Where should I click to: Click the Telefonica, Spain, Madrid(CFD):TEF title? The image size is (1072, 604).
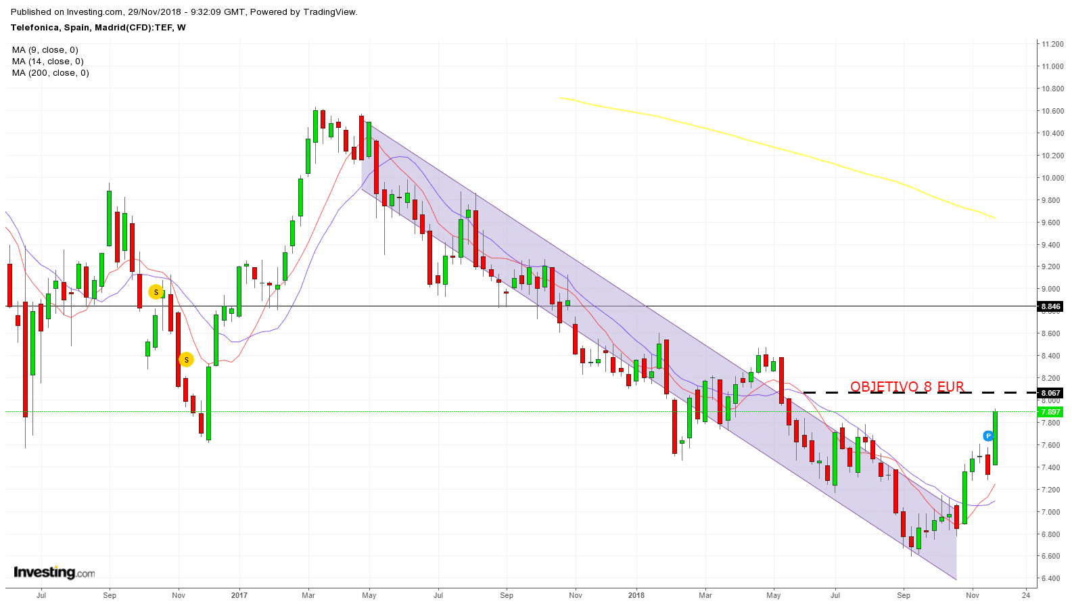click(x=98, y=28)
